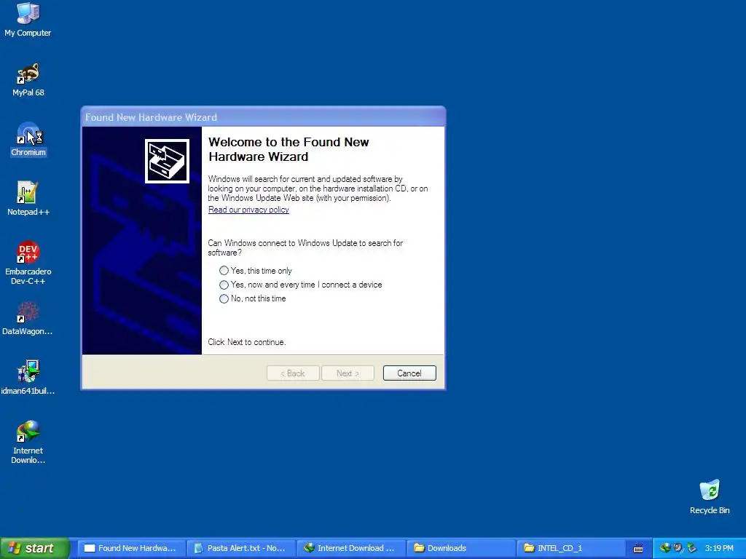The width and height of the screenshot is (746, 559).
Task: Open the Windows start menu
Action: (34, 548)
